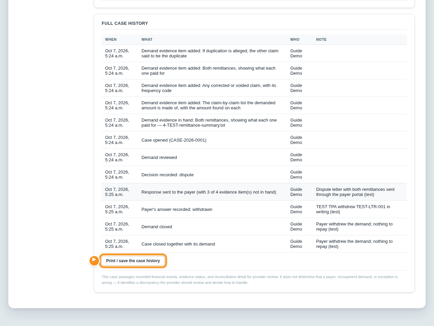The height and width of the screenshot is (326, 434).
Task: Select 'Case opened (CASE-2026-0001)' entry
Action: (x=254, y=140)
